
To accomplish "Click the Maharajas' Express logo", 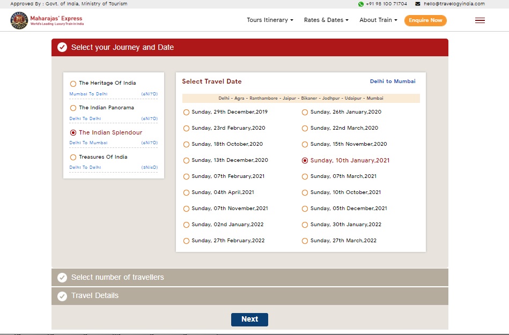I will tap(47, 20).
